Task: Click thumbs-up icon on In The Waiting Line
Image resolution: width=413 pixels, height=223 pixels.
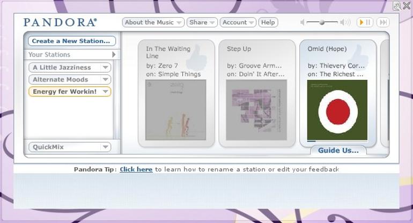Action: (x=197, y=58)
